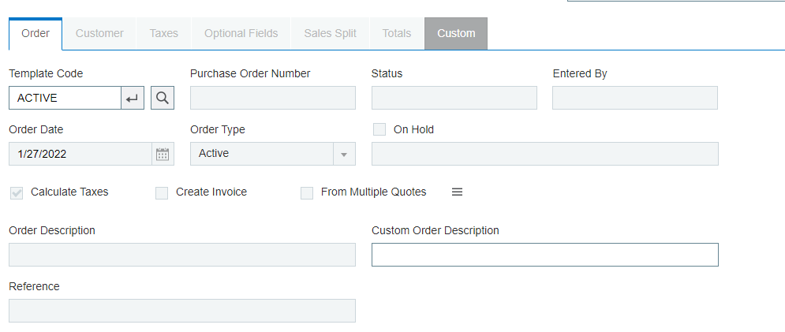The height and width of the screenshot is (332, 785).
Task: Open the Totals tab
Action: [x=397, y=34]
